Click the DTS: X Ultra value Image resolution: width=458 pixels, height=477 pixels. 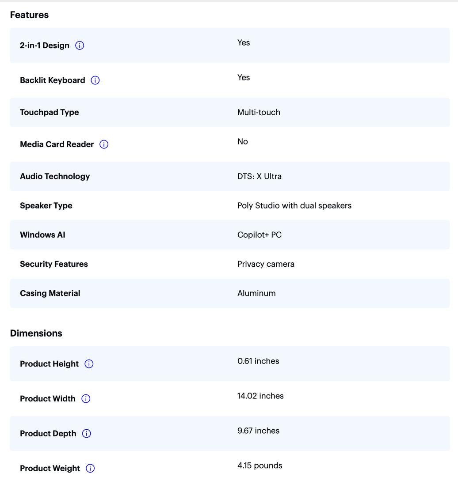click(x=260, y=176)
